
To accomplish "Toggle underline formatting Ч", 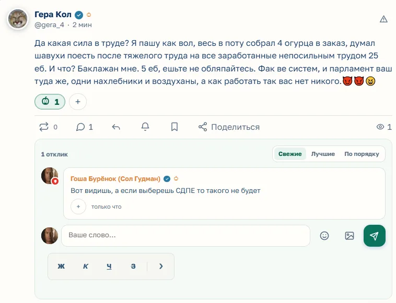I will click(x=109, y=266).
